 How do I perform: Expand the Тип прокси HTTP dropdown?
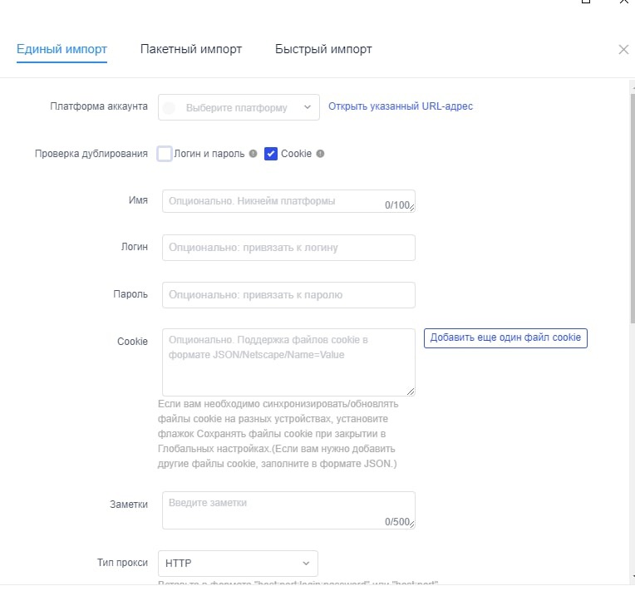click(x=238, y=563)
